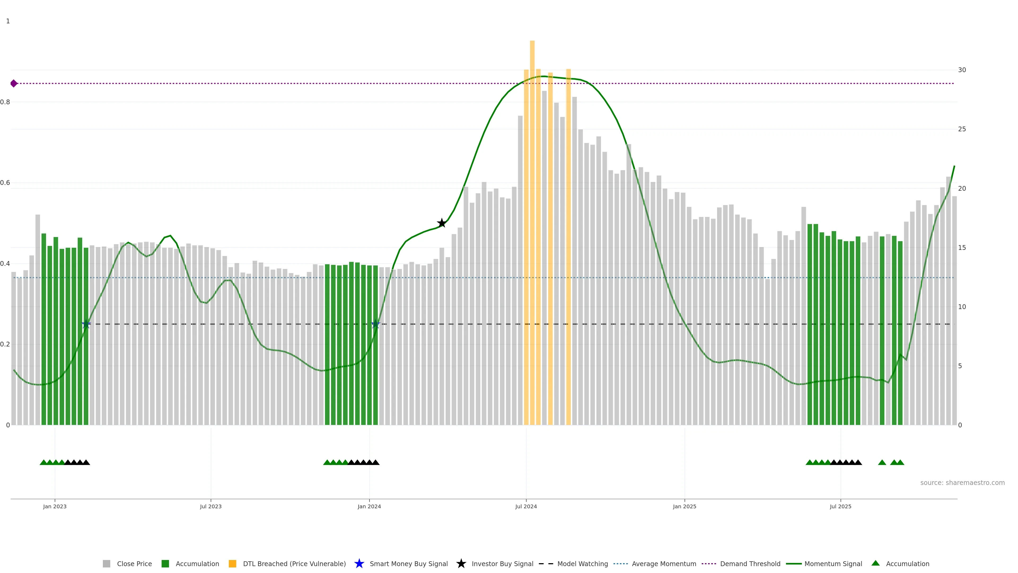The height and width of the screenshot is (573, 1018).
Task: Click the green Accumulation triangle legend icon
Action: point(875,563)
